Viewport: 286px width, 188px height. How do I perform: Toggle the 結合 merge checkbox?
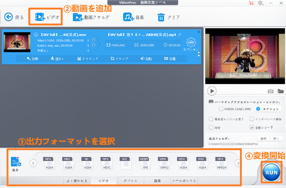211,127
